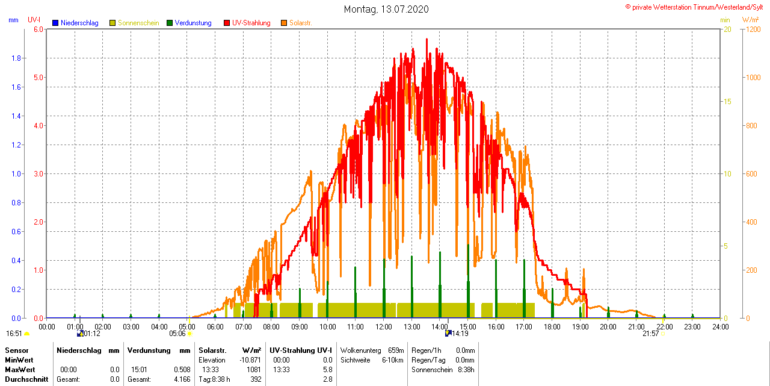This screenshot has height=386, width=770.
Task: Select the Niederschlag legend label
Action: [x=79, y=23]
